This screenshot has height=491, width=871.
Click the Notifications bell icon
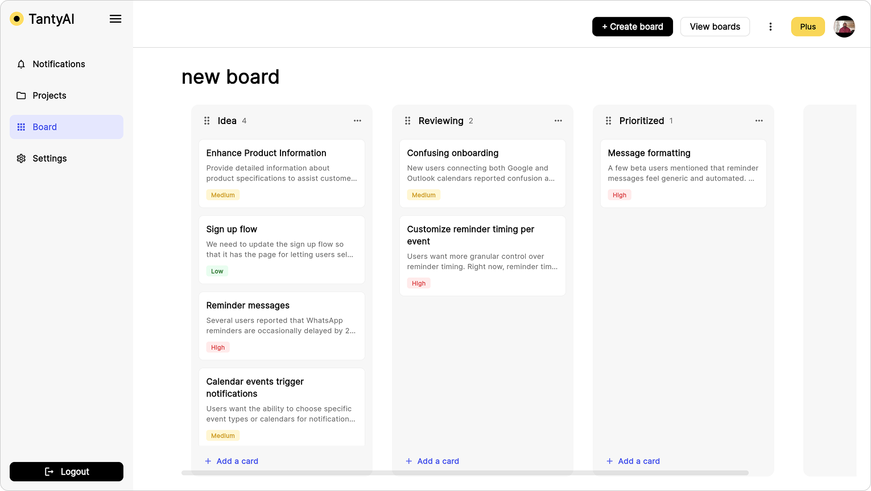(21, 64)
